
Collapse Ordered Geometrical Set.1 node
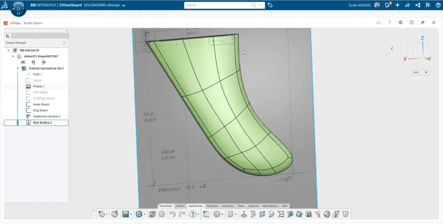tap(18, 68)
